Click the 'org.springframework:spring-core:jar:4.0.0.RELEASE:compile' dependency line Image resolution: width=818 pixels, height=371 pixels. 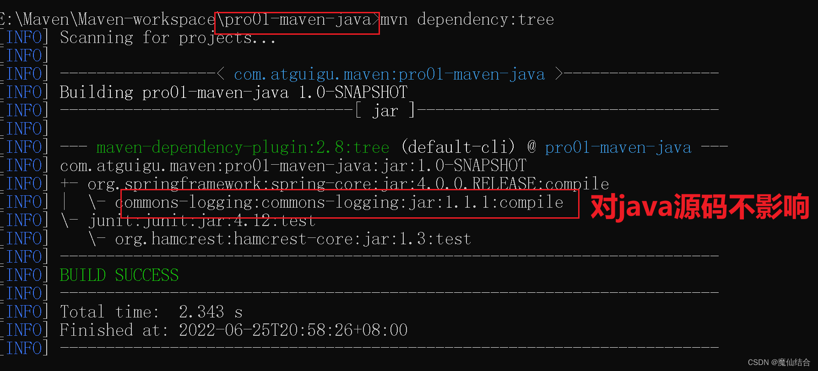pos(348,184)
